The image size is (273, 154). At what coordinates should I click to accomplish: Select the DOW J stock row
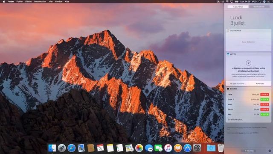[248, 100]
